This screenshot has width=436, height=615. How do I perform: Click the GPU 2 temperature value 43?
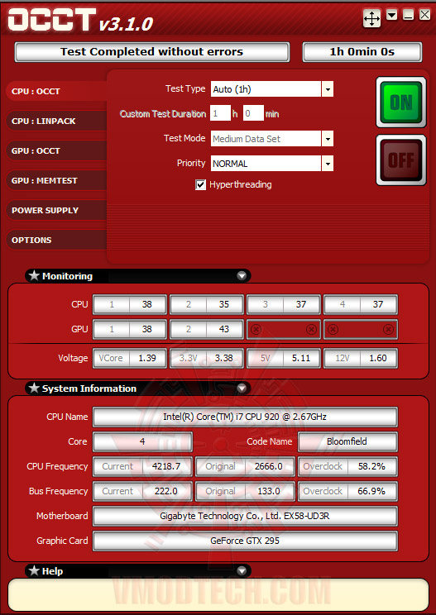tap(224, 329)
